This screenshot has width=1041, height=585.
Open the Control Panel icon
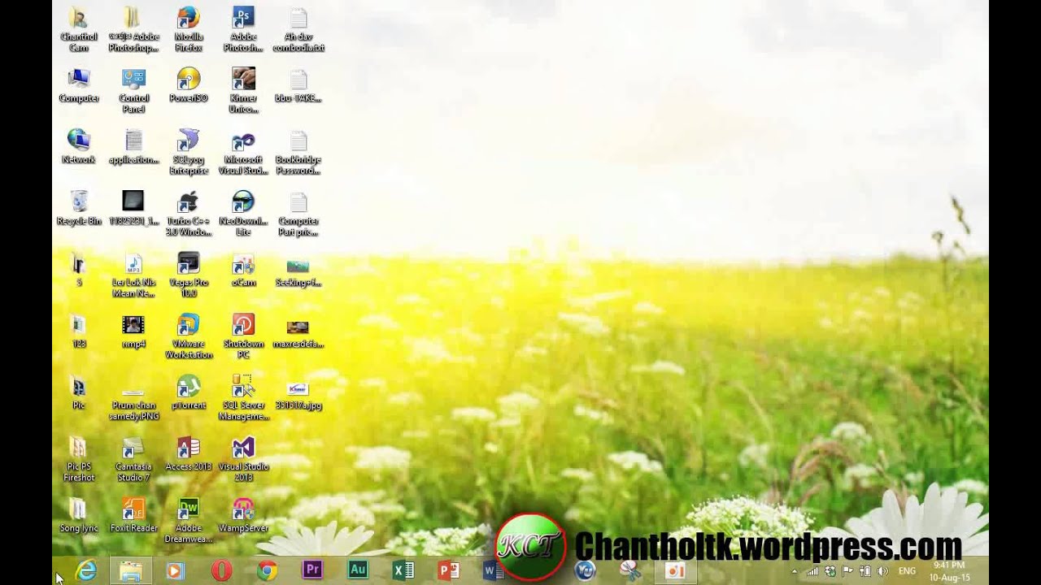133,90
